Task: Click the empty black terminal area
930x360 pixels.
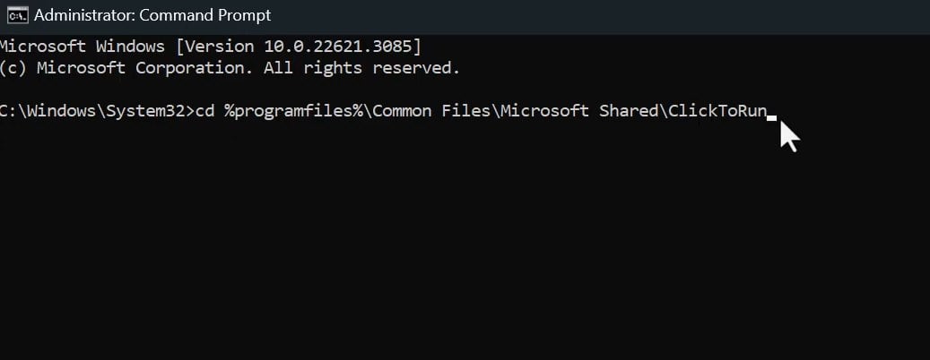Action: [x=448, y=251]
